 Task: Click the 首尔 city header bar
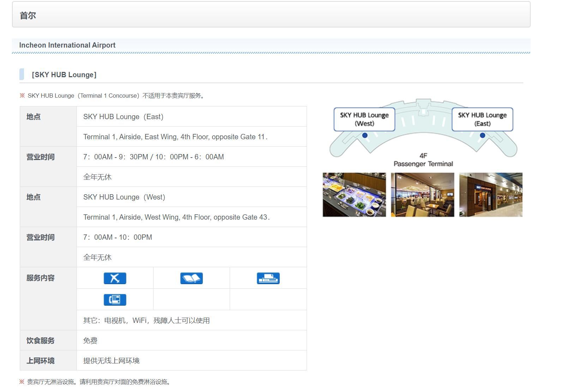(271, 14)
